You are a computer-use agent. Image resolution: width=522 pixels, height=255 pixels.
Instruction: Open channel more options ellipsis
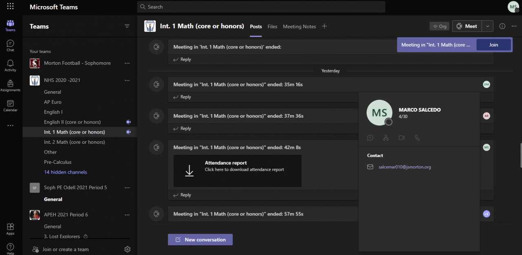point(514,26)
